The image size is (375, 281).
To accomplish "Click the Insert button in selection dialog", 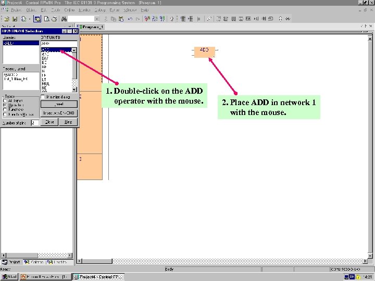I will pos(59,104).
